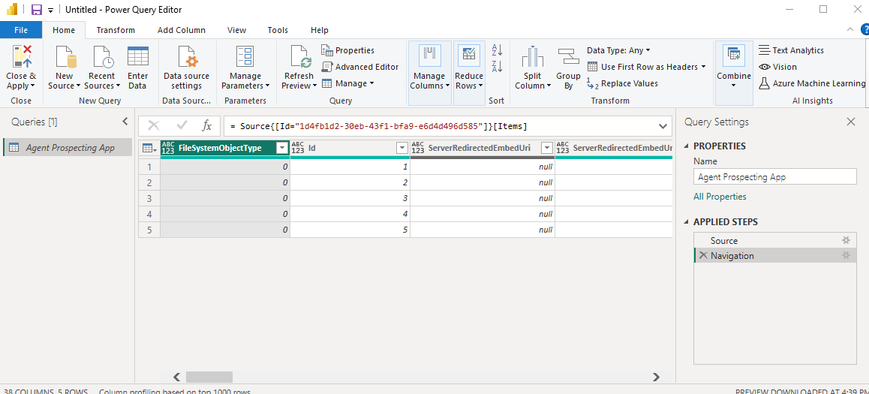
Task: Switch to the Transform tab
Action: point(116,30)
